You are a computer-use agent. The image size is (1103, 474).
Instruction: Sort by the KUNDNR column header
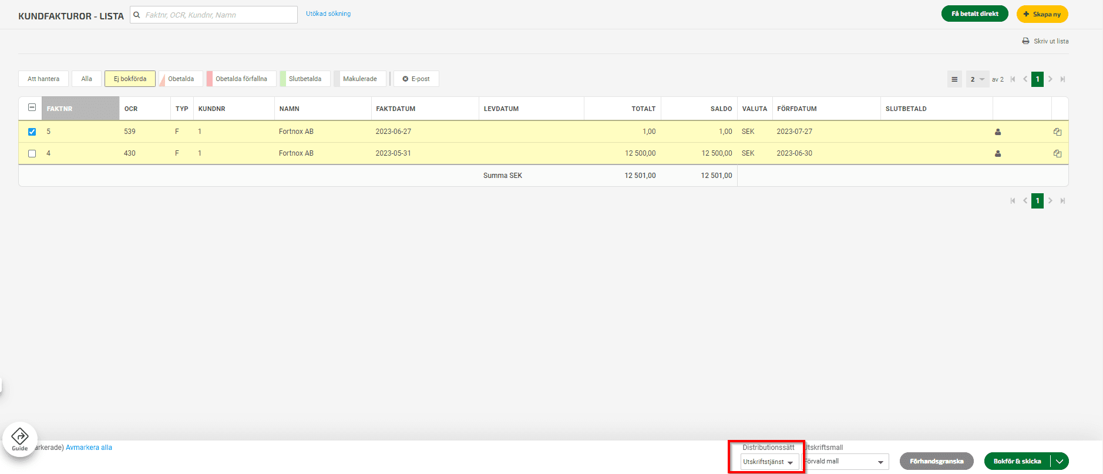234,109
